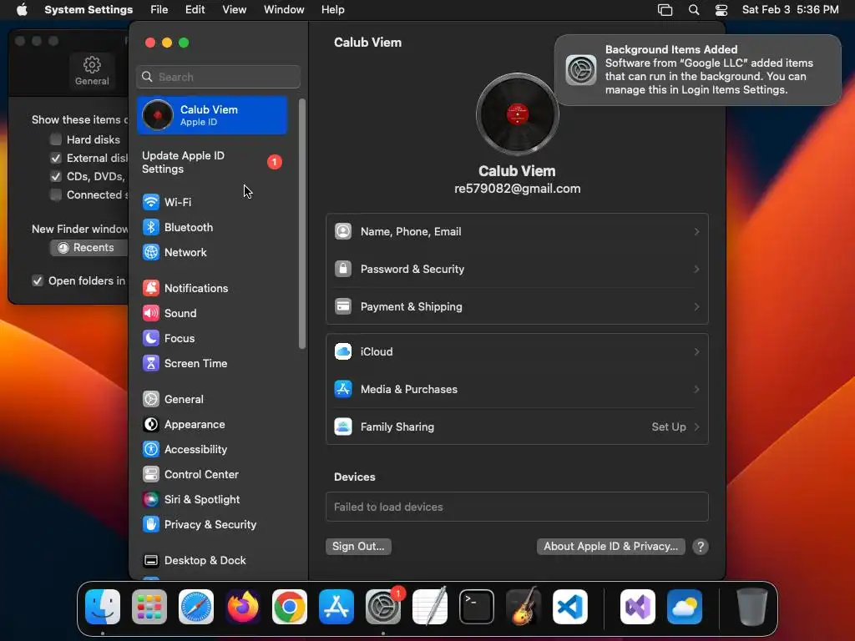Launch Google Chrome from the Dock
This screenshot has width=855, height=641.
click(290, 607)
